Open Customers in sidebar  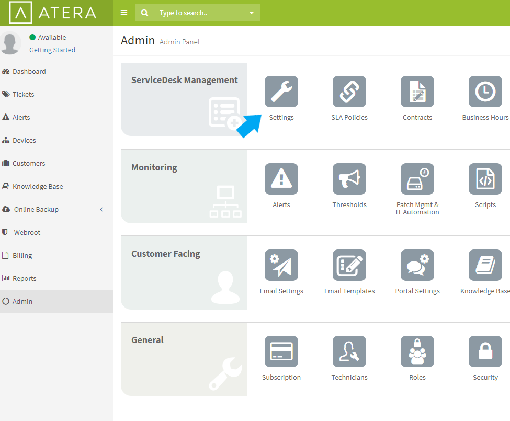click(x=56, y=163)
